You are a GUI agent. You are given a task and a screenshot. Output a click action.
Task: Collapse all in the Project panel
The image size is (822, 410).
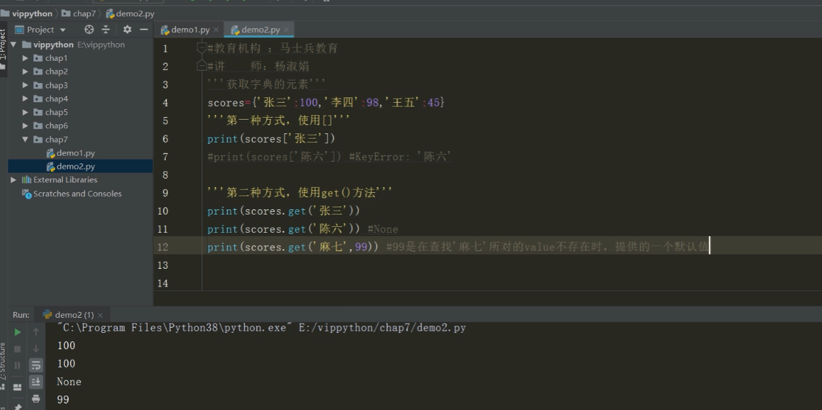pos(105,29)
